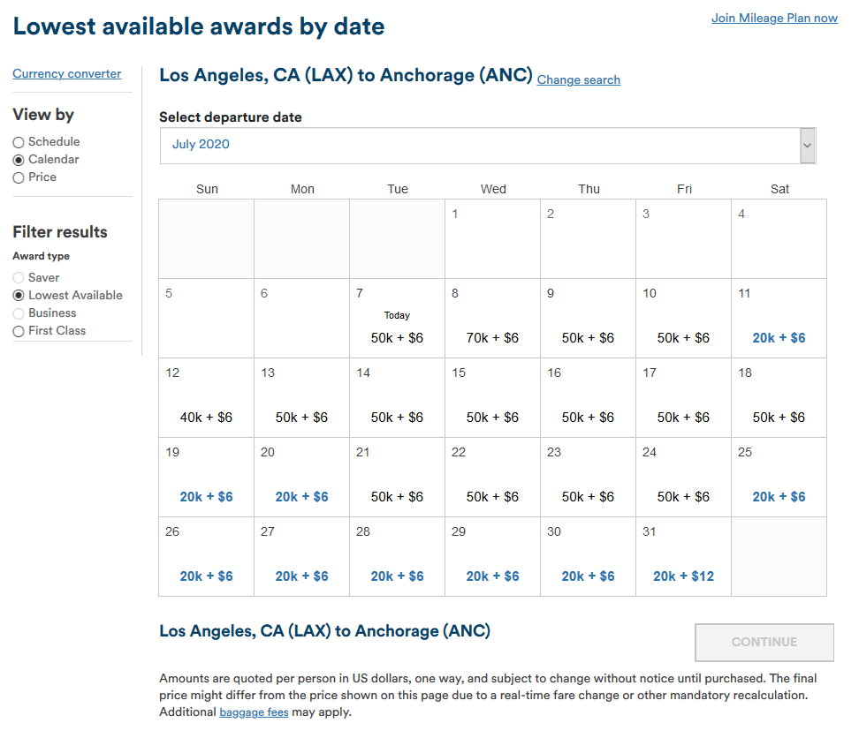Pick July 31 with 20k + $12 fare

[x=683, y=576]
